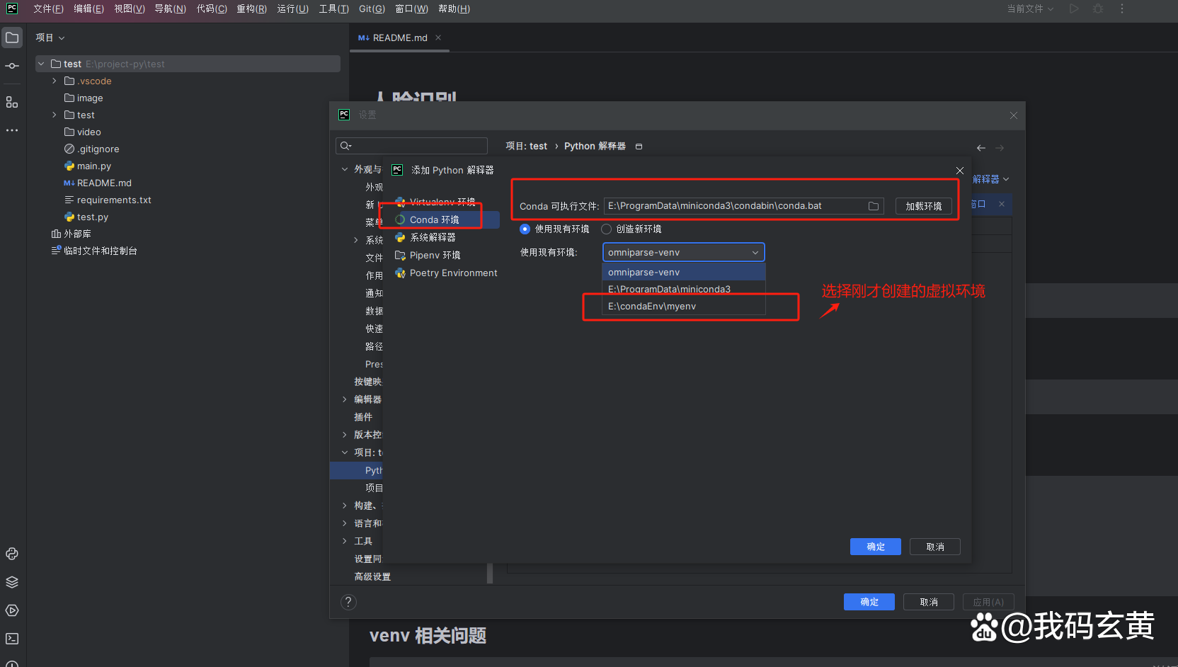Open the Terminal tool window icon
Screen dimensions: 1178x667
click(x=12, y=639)
